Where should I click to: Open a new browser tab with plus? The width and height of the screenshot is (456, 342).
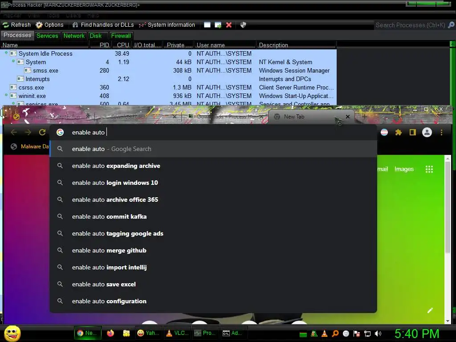pos(364,117)
